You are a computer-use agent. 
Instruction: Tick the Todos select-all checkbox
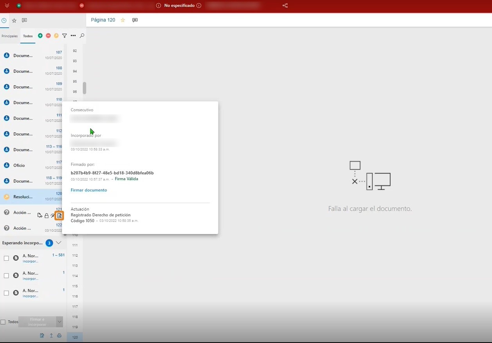point(3,322)
